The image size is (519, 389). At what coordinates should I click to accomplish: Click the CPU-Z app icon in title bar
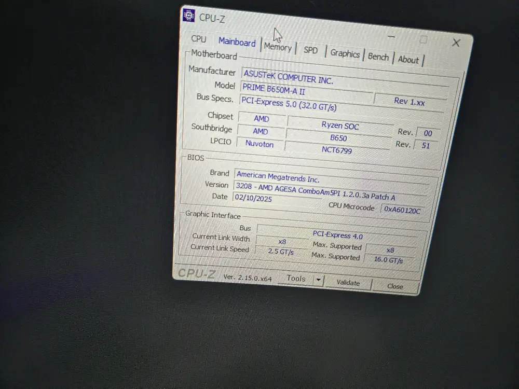(x=189, y=15)
